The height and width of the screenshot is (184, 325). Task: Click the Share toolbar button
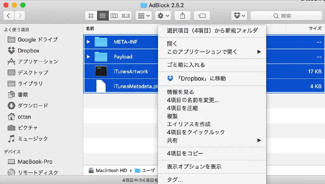[x=182, y=16]
